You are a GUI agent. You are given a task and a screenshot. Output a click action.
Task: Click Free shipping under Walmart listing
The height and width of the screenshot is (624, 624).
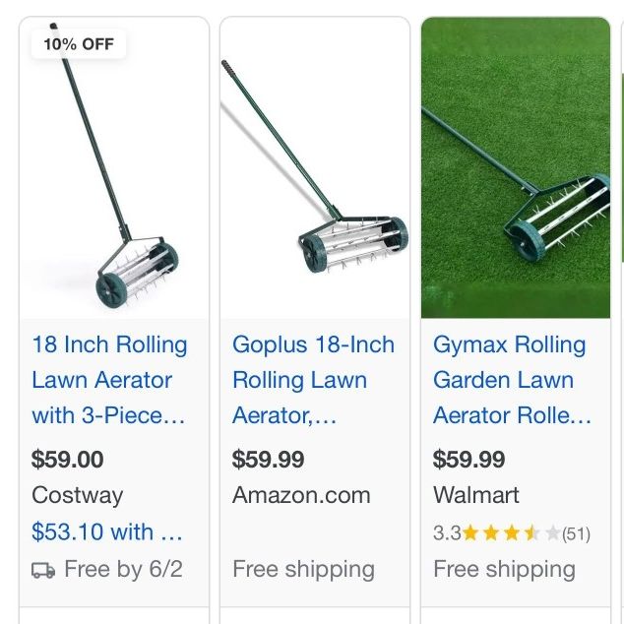pos(504,570)
